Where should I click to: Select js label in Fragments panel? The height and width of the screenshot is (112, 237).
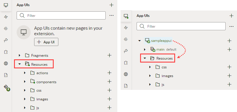[x=38, y=108]
